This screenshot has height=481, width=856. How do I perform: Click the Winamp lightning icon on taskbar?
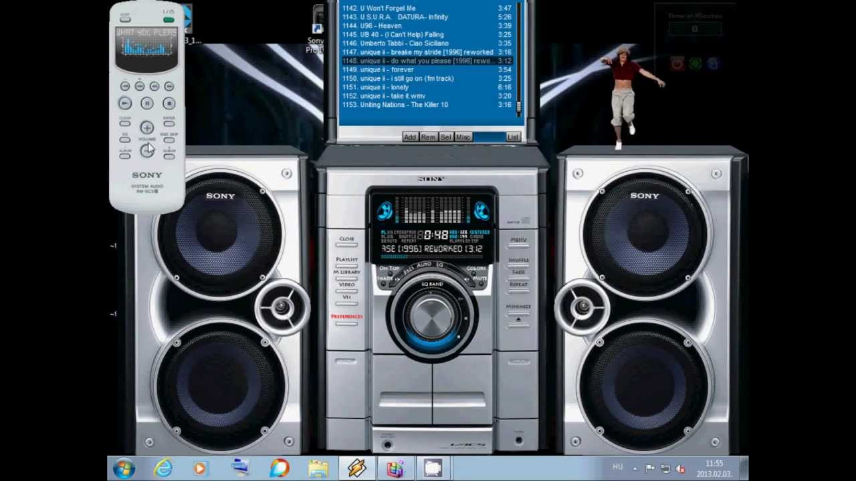pyautogui.click(x=356, y=468)
